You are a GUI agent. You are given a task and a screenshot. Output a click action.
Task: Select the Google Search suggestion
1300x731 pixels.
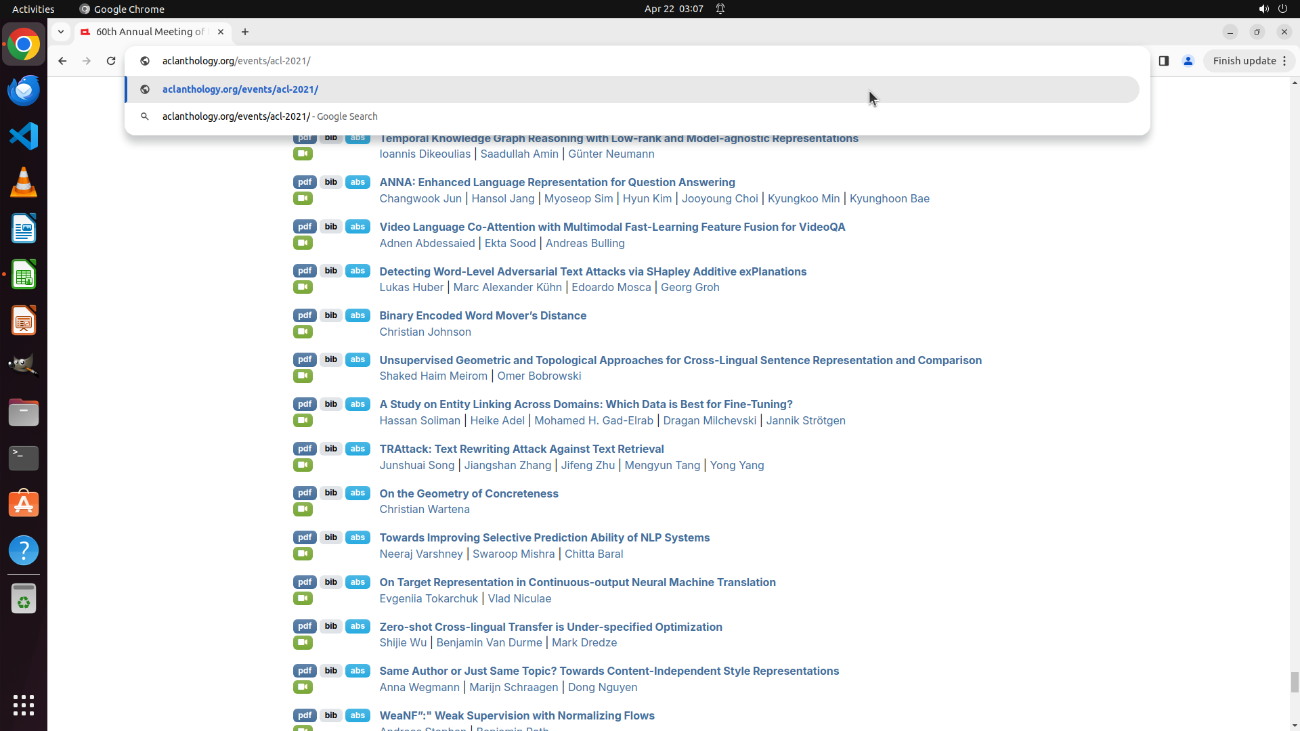pos(271,116)
